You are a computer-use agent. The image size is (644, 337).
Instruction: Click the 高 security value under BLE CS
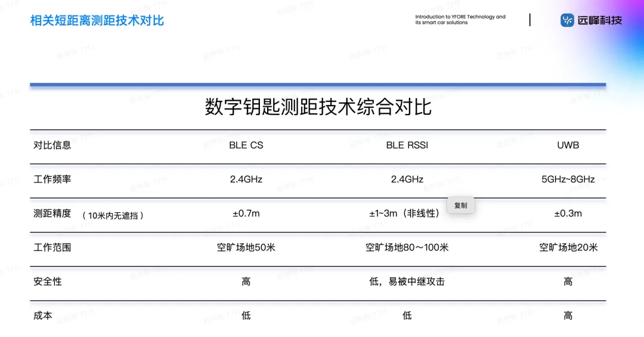(x=246, y=282)
